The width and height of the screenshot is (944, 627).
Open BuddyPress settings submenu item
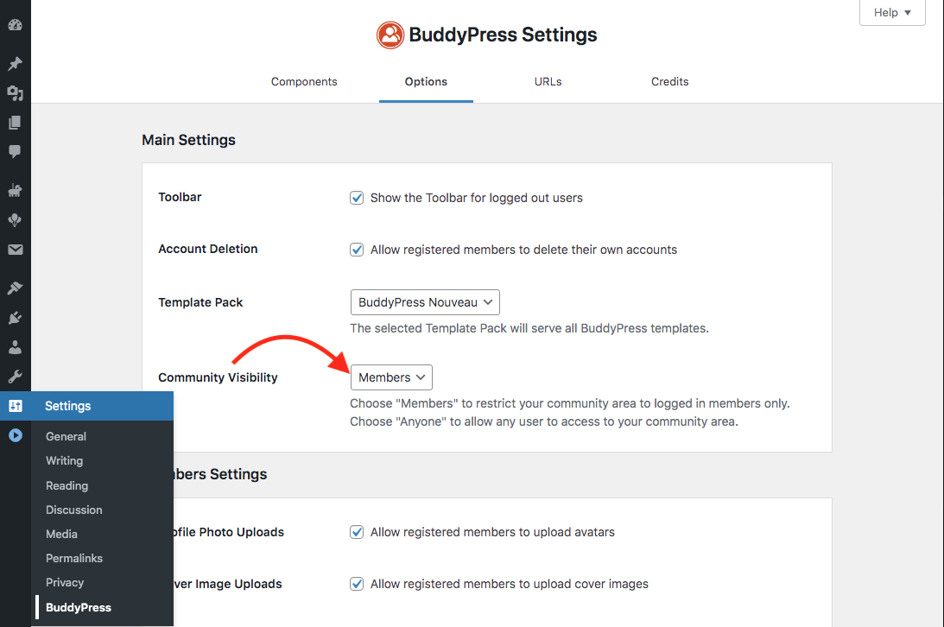[79, 607]
